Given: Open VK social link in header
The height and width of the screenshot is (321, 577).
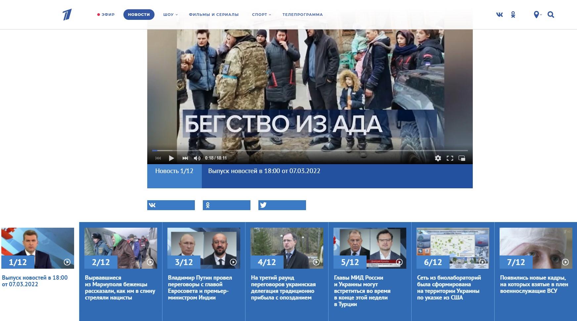Looking at the screenshot, I should coord(500,15).
